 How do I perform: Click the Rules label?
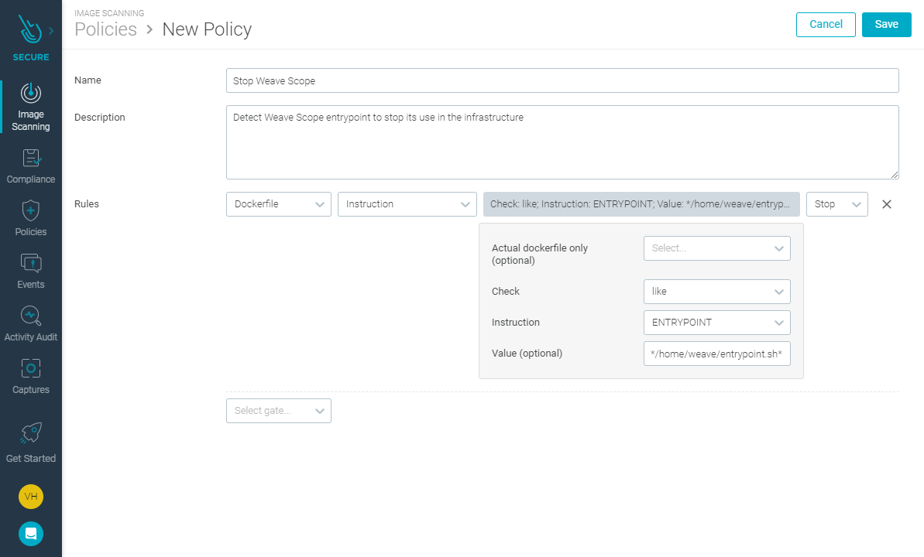point(87,203)
